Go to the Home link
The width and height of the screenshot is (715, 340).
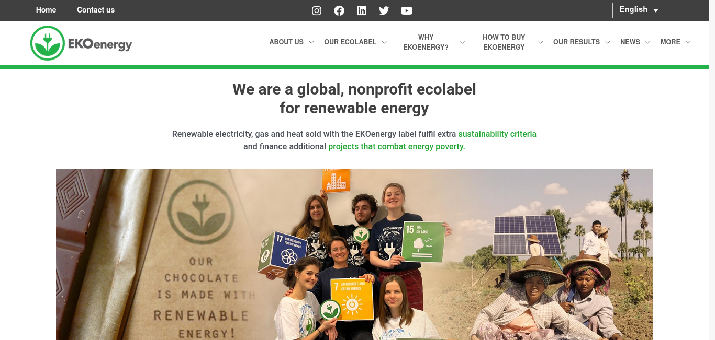pos(46,10)
